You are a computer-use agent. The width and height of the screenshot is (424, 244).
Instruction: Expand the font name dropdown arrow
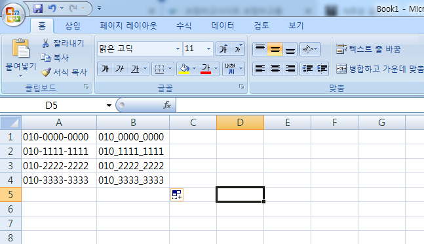point(178,49)
